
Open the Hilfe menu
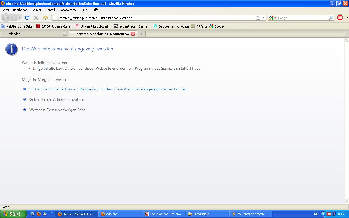tap(95, 10)
